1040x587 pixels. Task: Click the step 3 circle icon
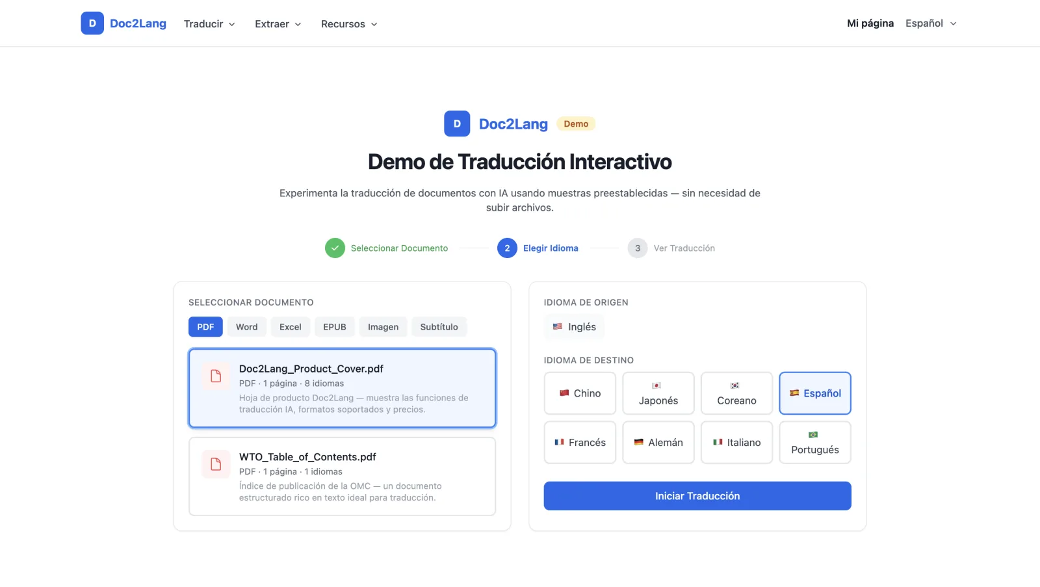pos(638,248)
